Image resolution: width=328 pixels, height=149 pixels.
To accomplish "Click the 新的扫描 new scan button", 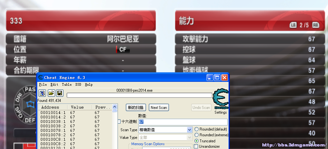I will [136, 108].
